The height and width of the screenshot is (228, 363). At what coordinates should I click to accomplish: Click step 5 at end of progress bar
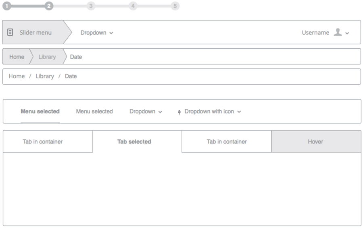[175, 6]
